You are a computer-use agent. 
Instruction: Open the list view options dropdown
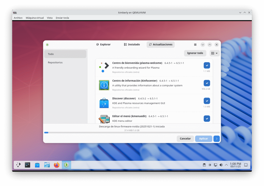[214, 53]
